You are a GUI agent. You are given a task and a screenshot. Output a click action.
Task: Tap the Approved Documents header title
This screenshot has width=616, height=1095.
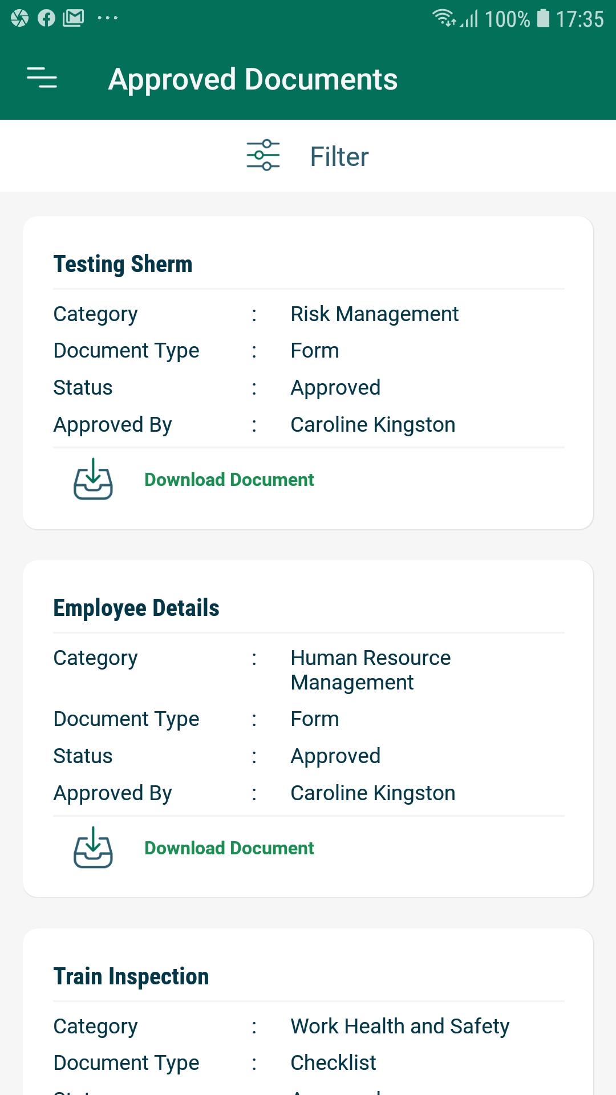pos(253,79)
